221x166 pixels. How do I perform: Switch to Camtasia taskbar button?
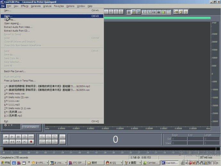click(x=151, y=163)
